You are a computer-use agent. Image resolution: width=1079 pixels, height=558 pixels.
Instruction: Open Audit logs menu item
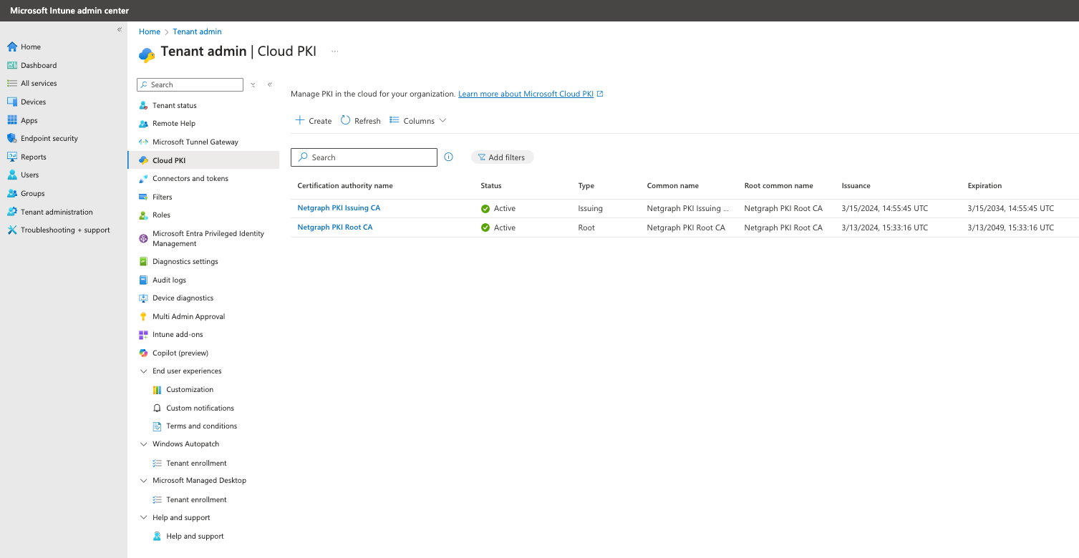[x=169, y=280]
